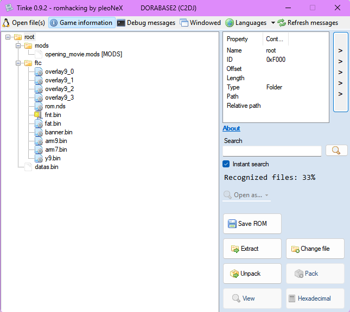
Task: Select the arm9.bin tree item text
Action: click(x=56, y=141)
